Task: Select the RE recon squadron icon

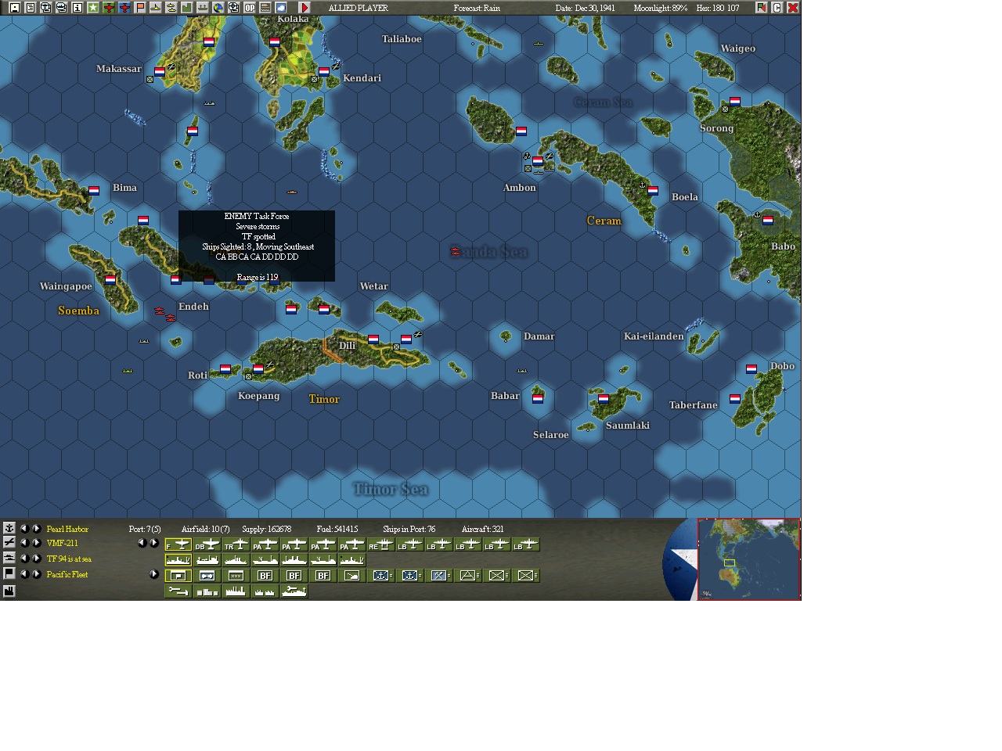Action: pyautogui.click(x=381, y=544)
